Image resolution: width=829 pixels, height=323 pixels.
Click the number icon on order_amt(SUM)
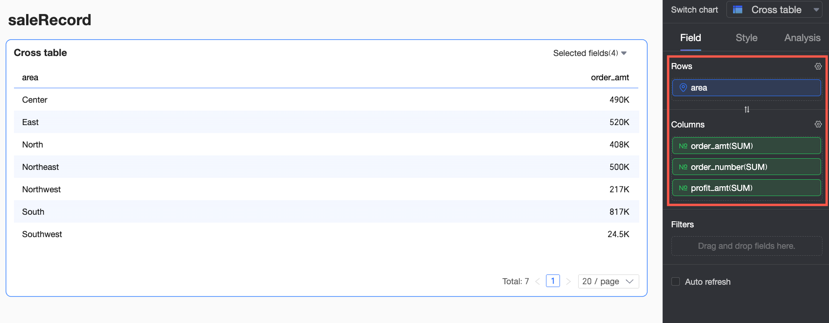pyautogui.click(x=683, y=146)
